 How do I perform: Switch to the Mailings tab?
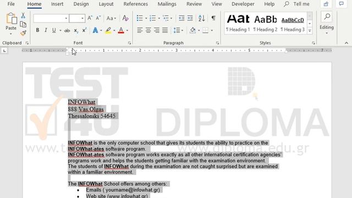click(x=167, y=4)
